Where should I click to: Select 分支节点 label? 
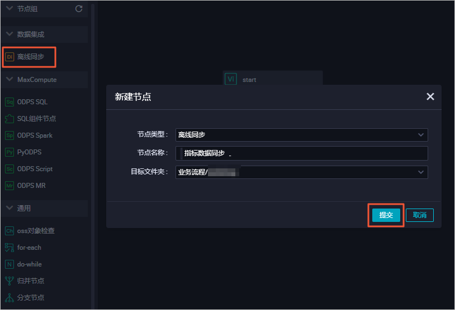tap(31, 298)
